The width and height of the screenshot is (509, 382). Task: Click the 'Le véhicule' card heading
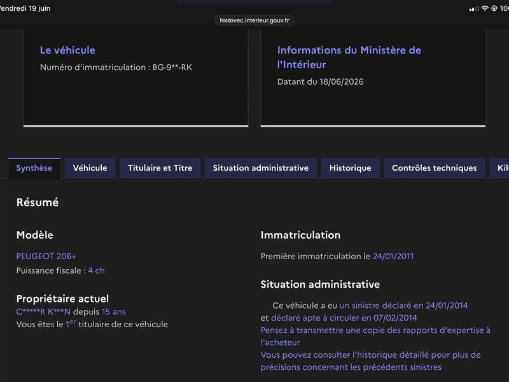(67, 50)
